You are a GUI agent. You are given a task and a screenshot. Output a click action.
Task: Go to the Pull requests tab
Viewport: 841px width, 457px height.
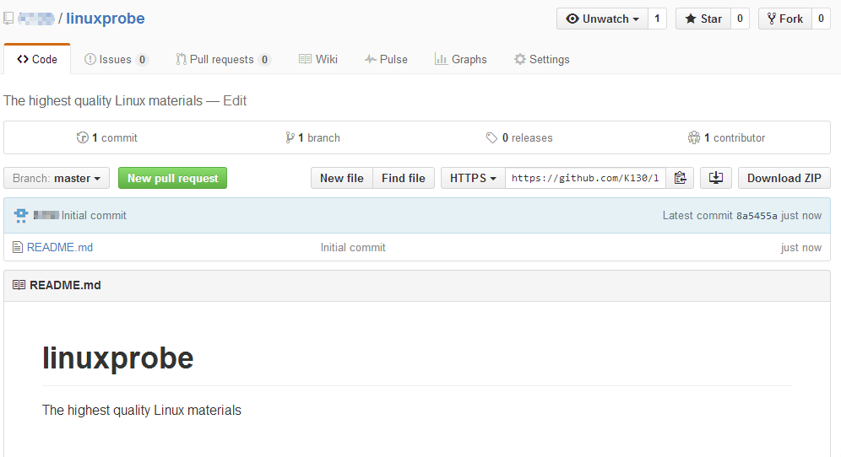coord(223,60)
